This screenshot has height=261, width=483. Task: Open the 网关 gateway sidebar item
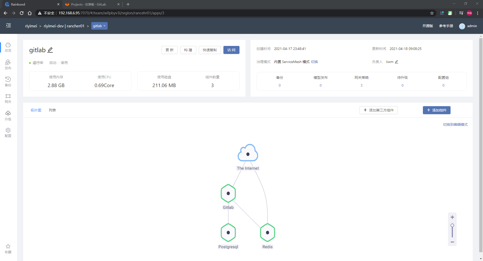click(x=8, y=99)
